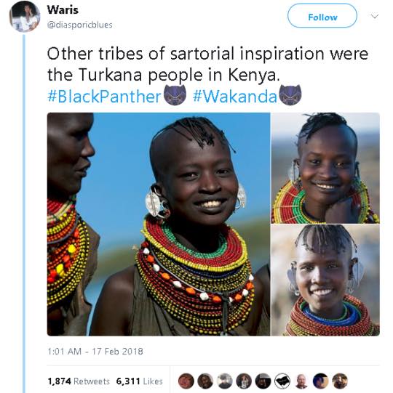Click the second liker avatar icon

point(205,381)
